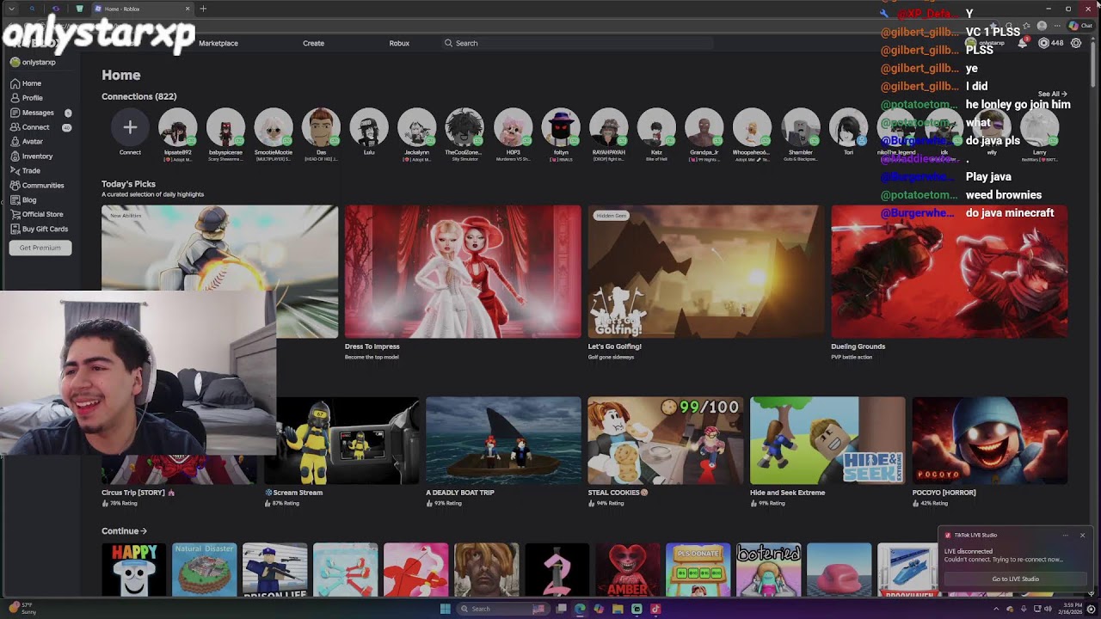The height and width of the screenshot is (619, 1101).
Task: Open the Robux balance icon showing 448
Action: pyautogui.click(x=1043, y=43)
